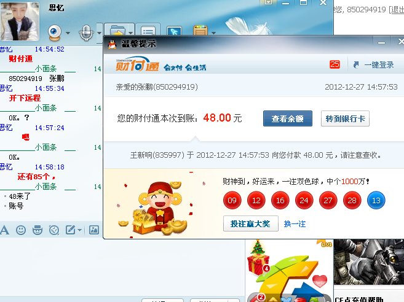404x302 pixels.
Task: Click the 48来了 message text
Action: click(20, 196)
